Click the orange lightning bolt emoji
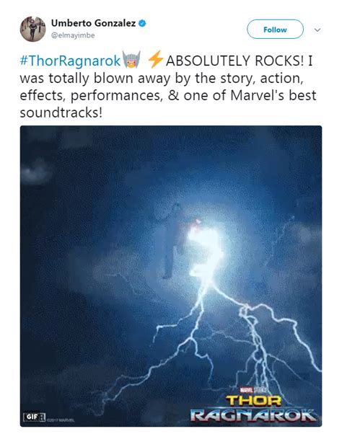 pos(155,59)
